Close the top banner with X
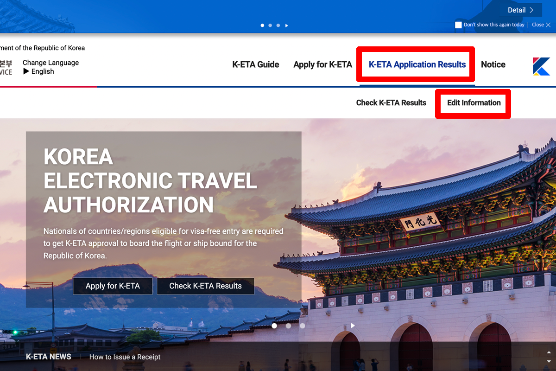556x371 pixels. (x=541, y=25)
